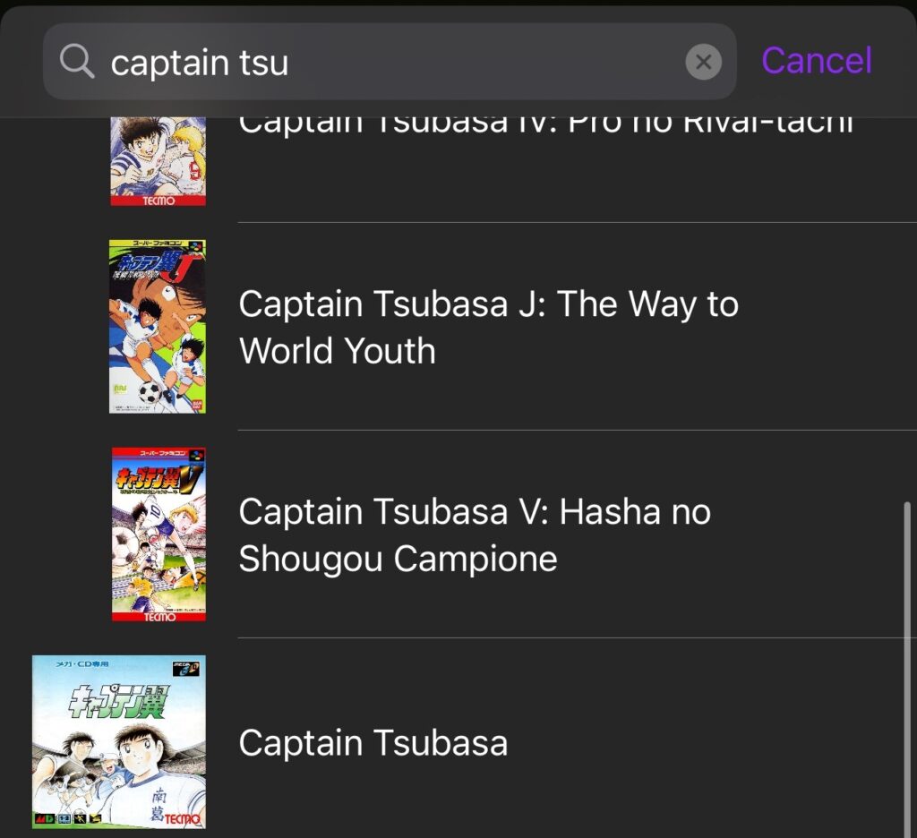Image resolution: width=917 pixels, height=838 pixels.
Task: Click the TECMO logo on the Mega-CD cover
Action: [x=185, y=818]
